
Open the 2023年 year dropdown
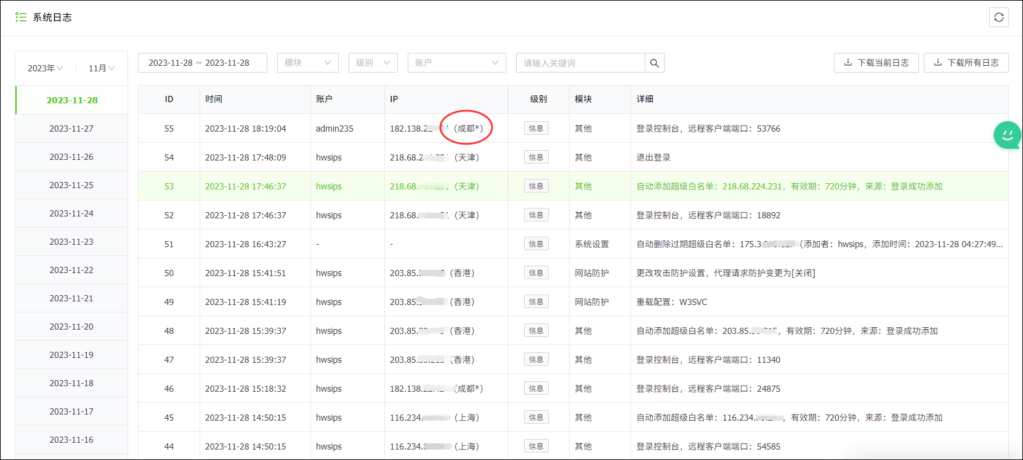(x=45, y=68)
